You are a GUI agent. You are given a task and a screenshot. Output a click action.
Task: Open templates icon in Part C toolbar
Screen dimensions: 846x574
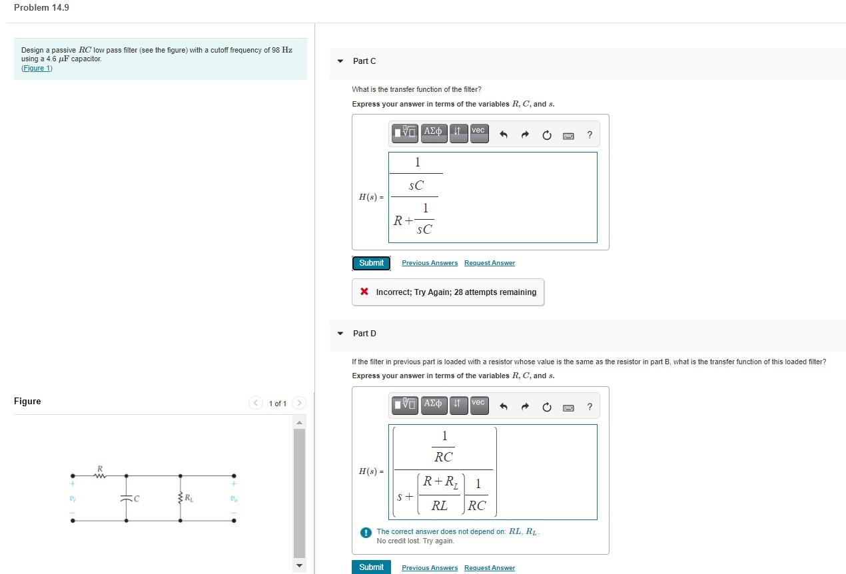click(404, 133)
